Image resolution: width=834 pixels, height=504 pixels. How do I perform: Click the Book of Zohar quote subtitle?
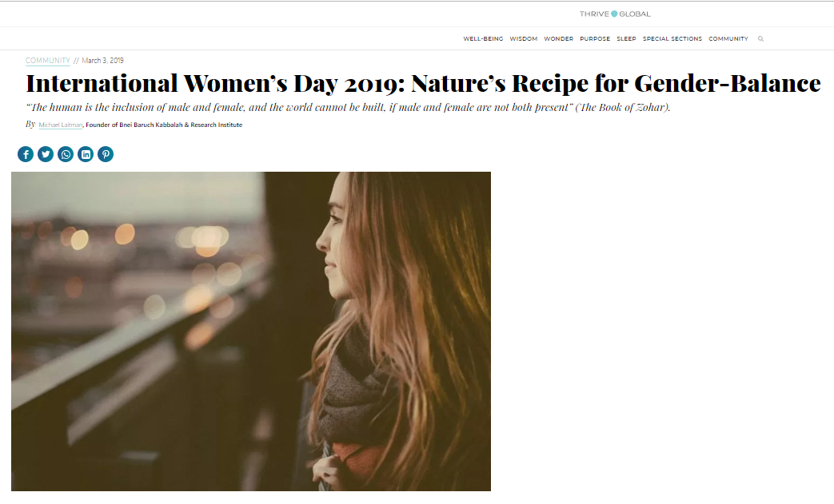pyautogui.click(x=348, y=108)
